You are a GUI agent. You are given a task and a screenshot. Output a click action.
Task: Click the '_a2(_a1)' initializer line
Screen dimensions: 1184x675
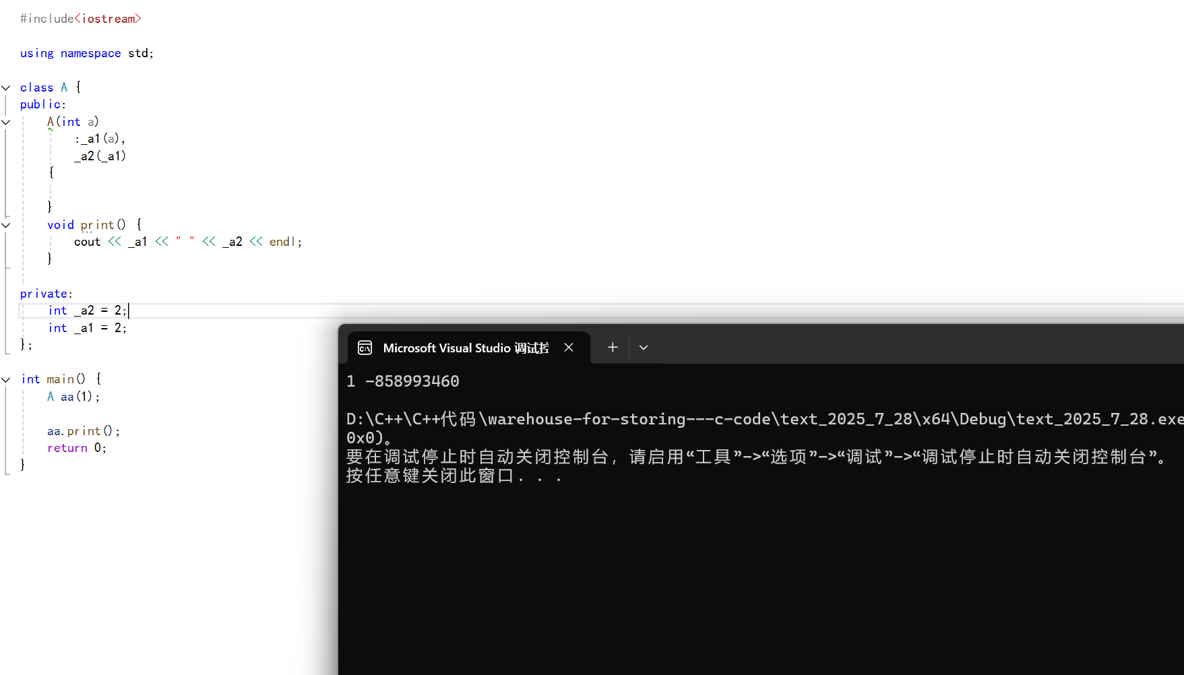coord(100,156)
